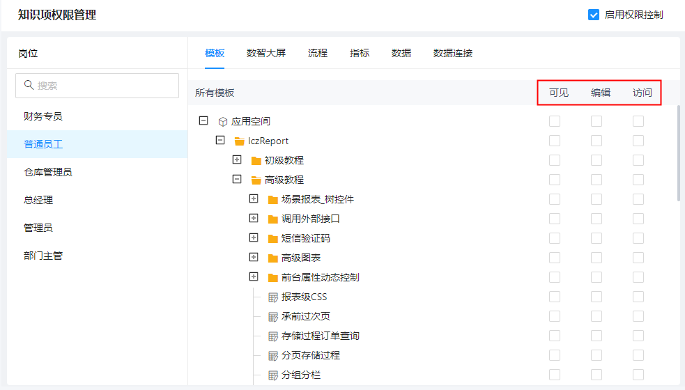Click the 应用空间 cube icon
The width and height of the screenshot is (685, 390).
tap(223, 121)
